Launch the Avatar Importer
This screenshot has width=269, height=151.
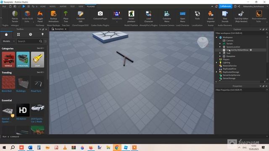pyautogui.click(x=211, y=16)
